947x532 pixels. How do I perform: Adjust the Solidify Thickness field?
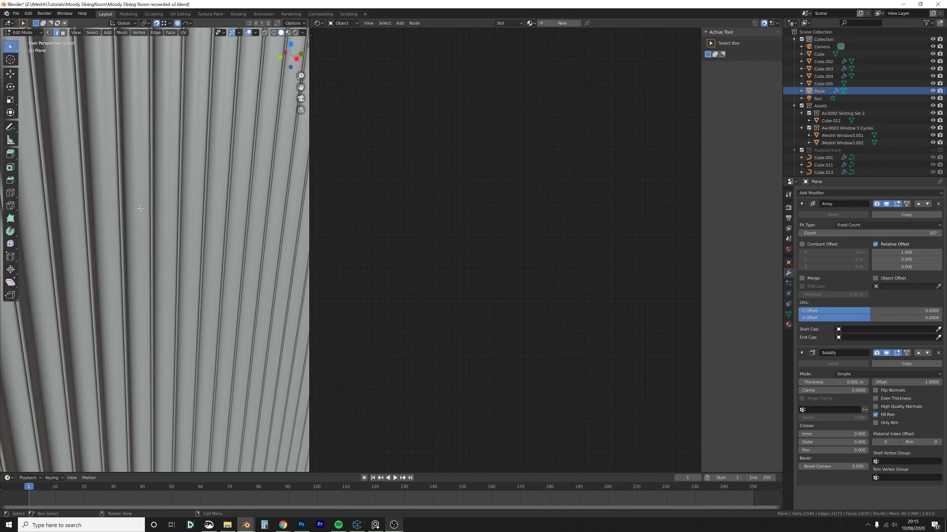tap(834, 382)
